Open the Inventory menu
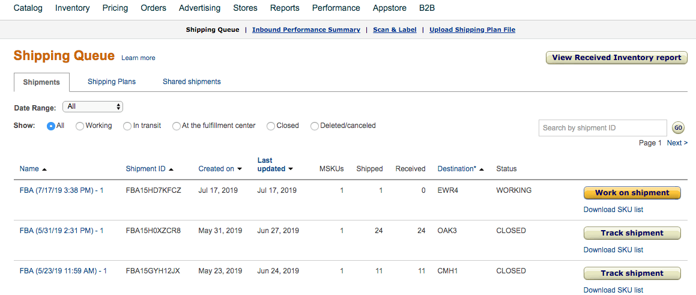 pyautogui.click(x=72, y=8)
